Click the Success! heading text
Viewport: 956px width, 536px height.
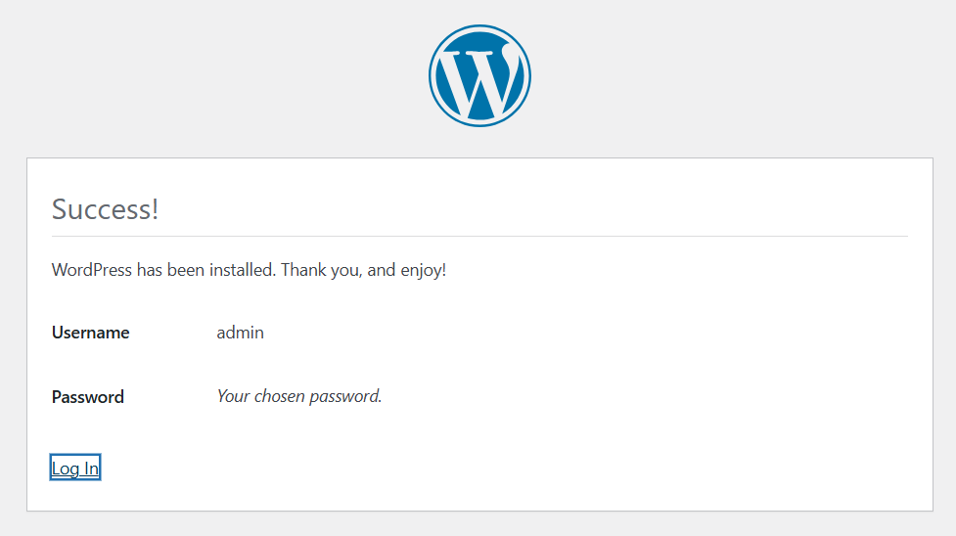105,209
